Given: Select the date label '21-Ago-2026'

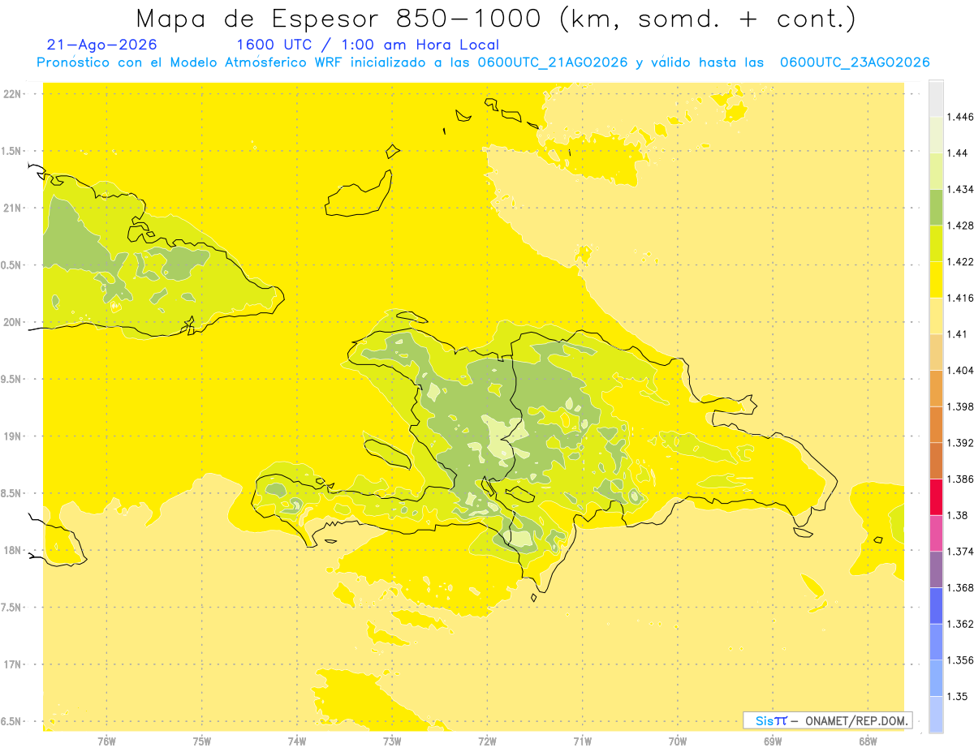Looking at the screenshot, I should tap(102, 45).
